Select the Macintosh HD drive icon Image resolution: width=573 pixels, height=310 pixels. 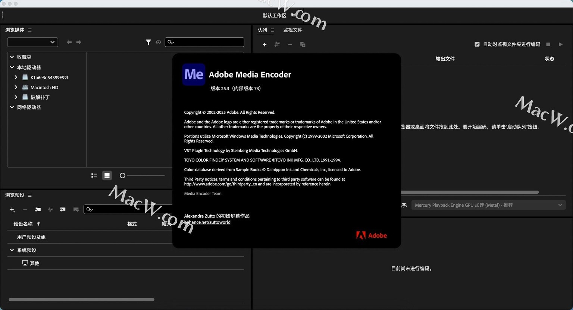(25, 87)
